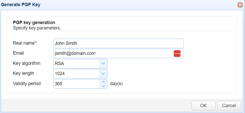Click the Key length dropdown arrow
This screenshot has width=245, height=113.
[103, 74]
